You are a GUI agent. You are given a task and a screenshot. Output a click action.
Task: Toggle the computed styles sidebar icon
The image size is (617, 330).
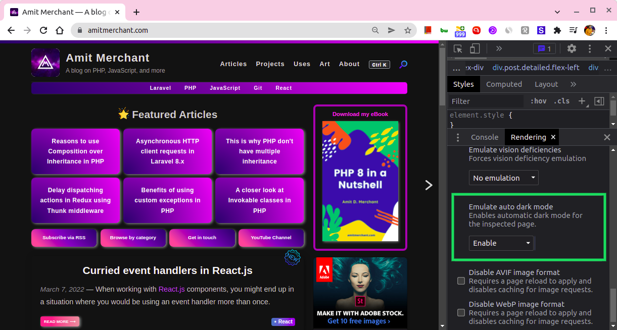click(x=599, y=101)
